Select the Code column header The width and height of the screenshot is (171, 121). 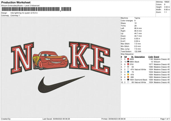coord(150,57)
